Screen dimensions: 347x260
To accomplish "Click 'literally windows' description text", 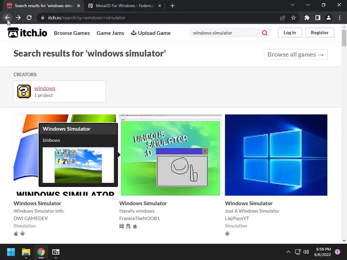I will click(137, 211).
